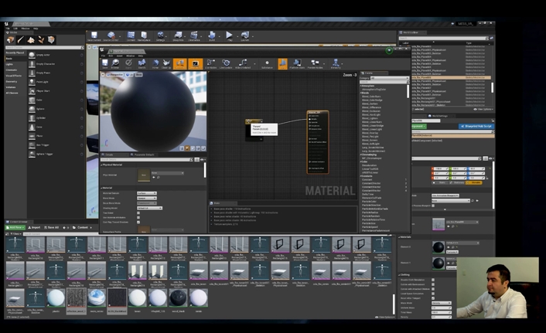Click the Launch toolbar button
This screenshot has width=546, height=333.
[x=245, y=36]
